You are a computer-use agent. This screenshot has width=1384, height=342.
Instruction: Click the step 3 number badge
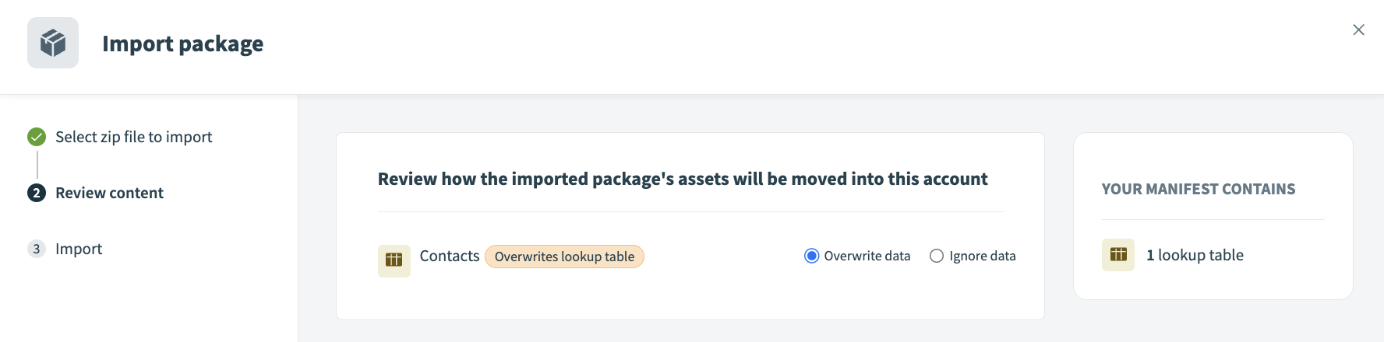click(x=37, y=249)
